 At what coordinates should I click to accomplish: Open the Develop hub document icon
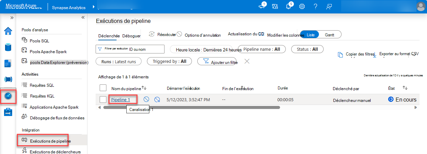8,63
